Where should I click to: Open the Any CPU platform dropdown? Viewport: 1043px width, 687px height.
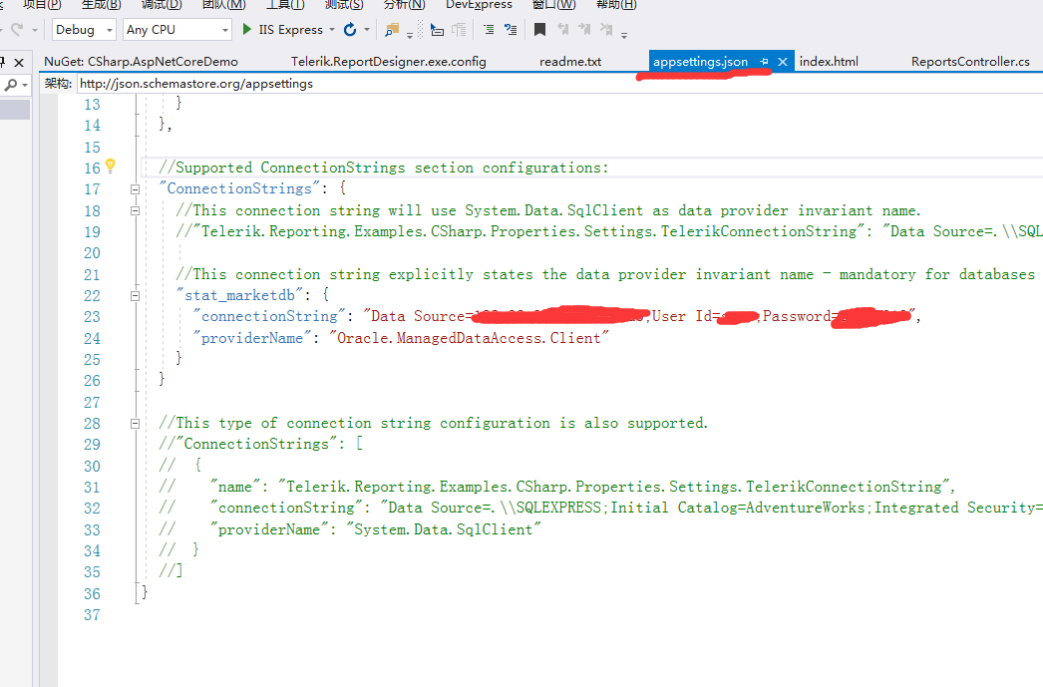pyautogui.click(x=176, y=30)
